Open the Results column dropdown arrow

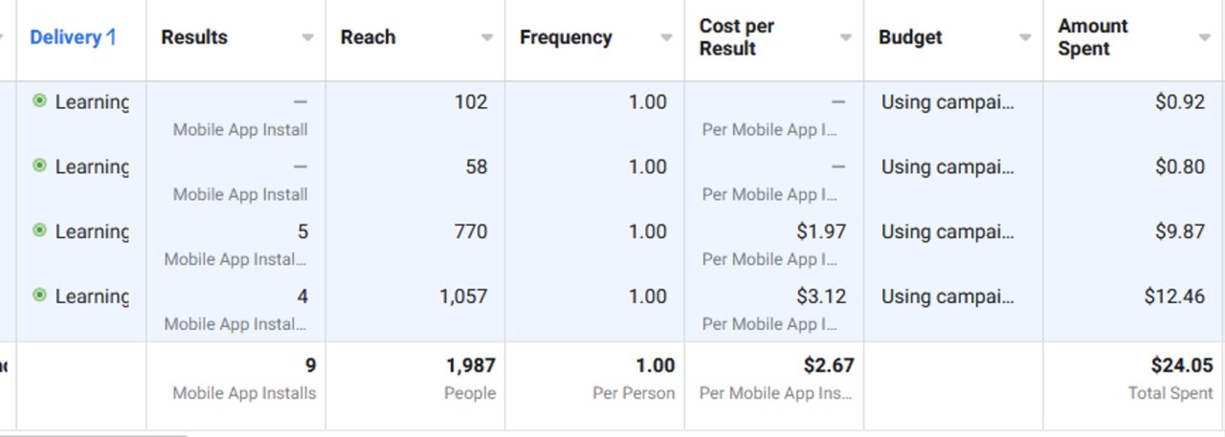click(307, 38)
